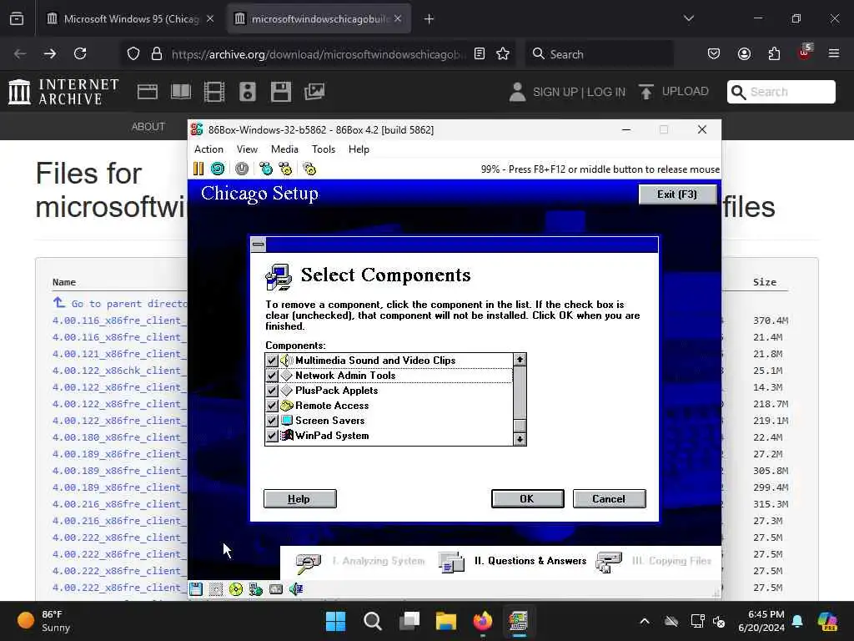Click the archive.org URL address bar
854x641 pixels.
(319, 54)
